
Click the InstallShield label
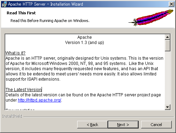click(x=12, y=116)
